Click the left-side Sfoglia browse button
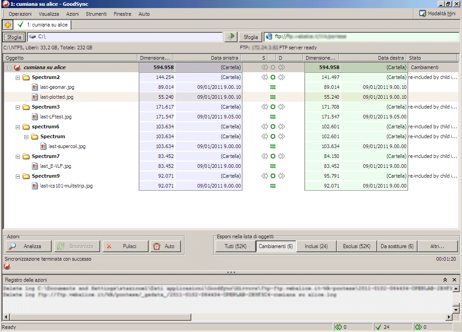 (14, 37)
